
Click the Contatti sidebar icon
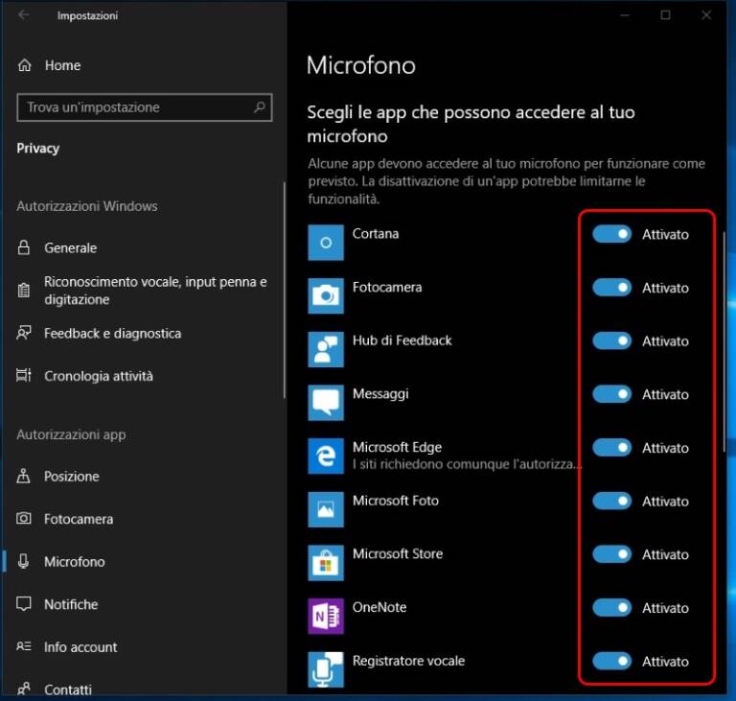(23, 689)
